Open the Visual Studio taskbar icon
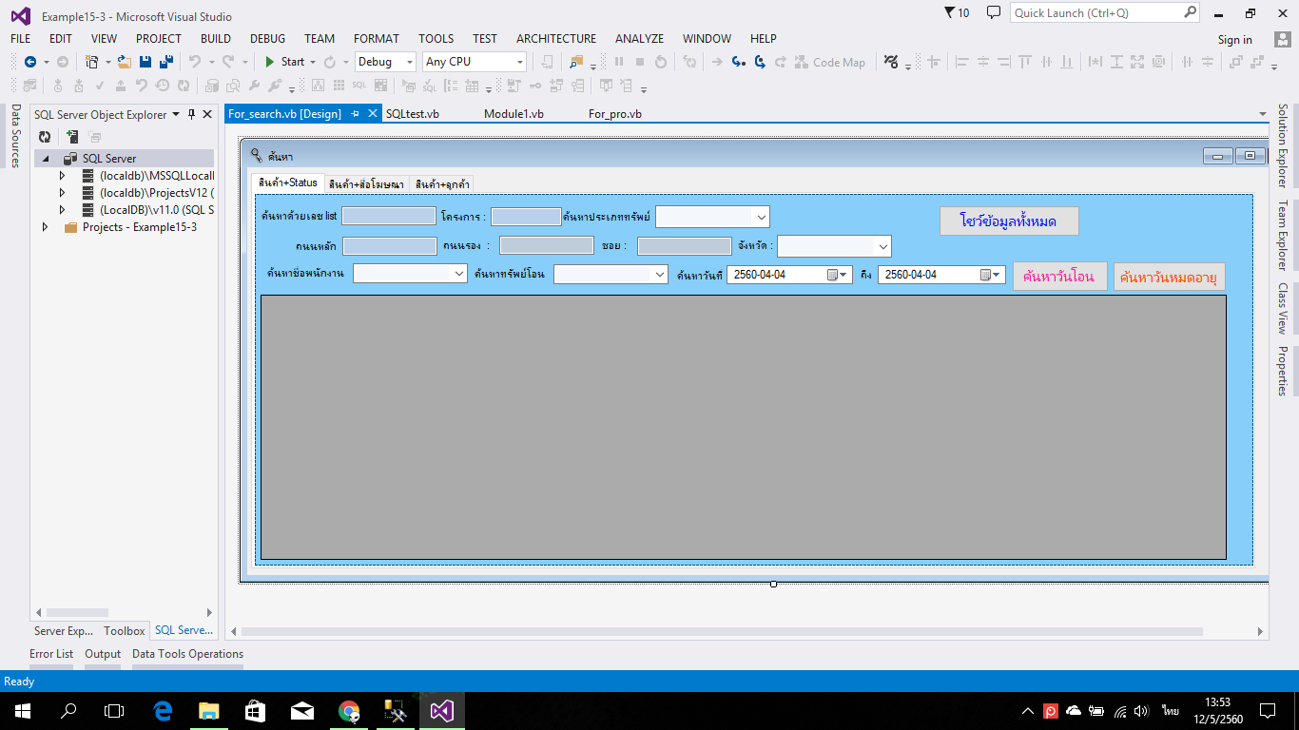The image size is (1299, 730). [x=441, y=710]
